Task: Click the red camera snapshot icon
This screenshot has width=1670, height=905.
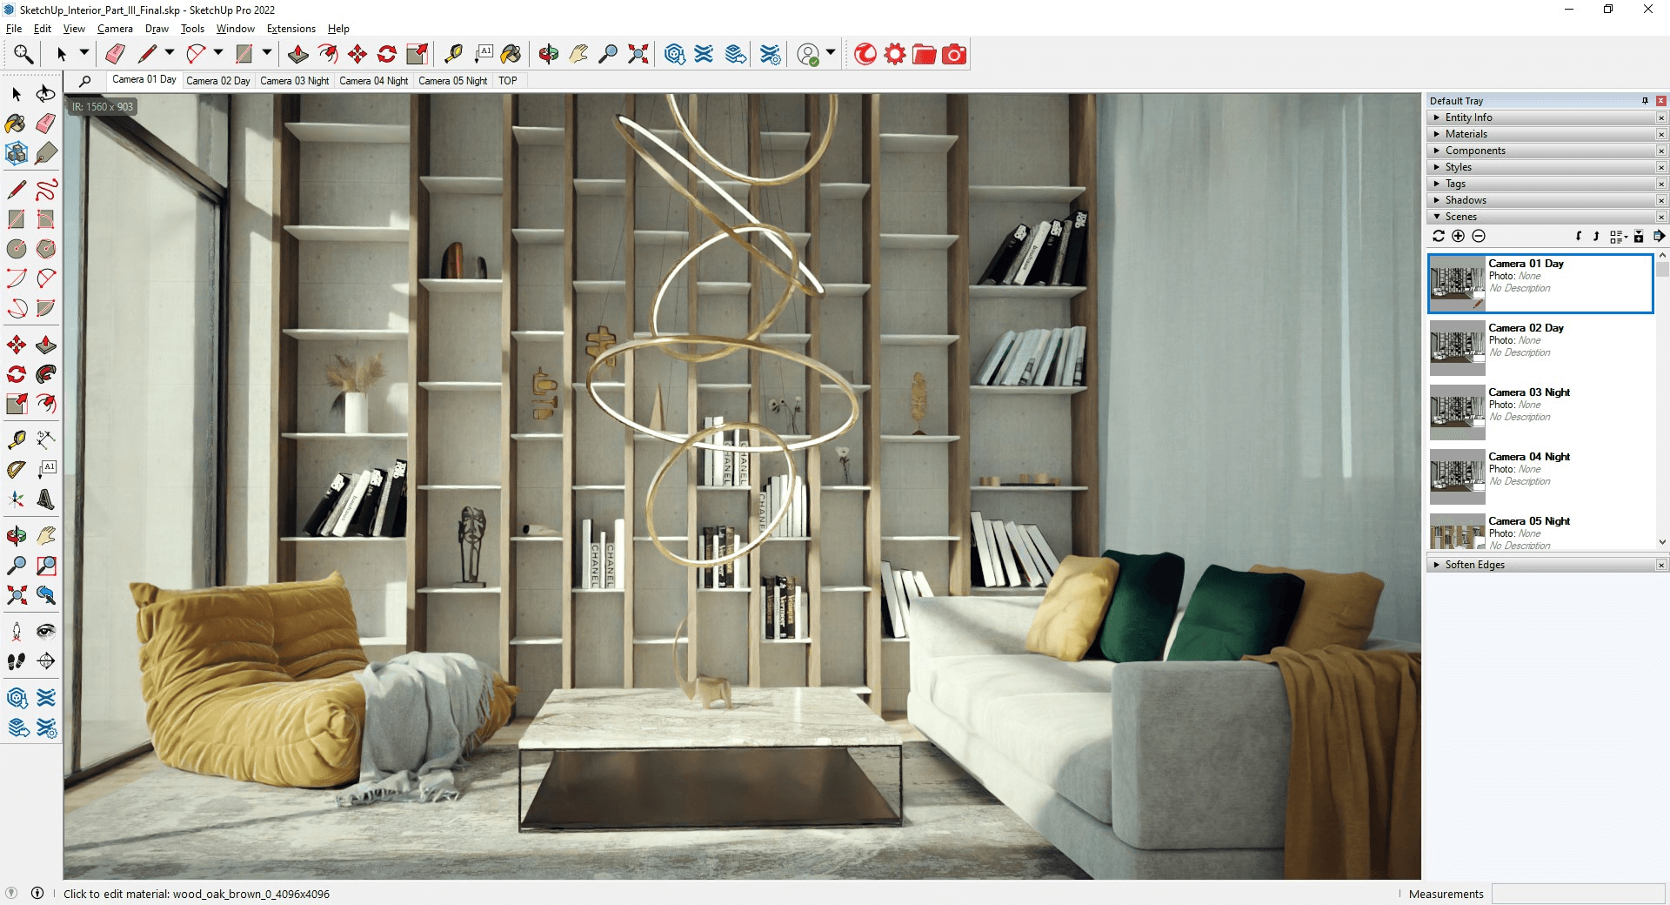Action: (x=954, y=54)
